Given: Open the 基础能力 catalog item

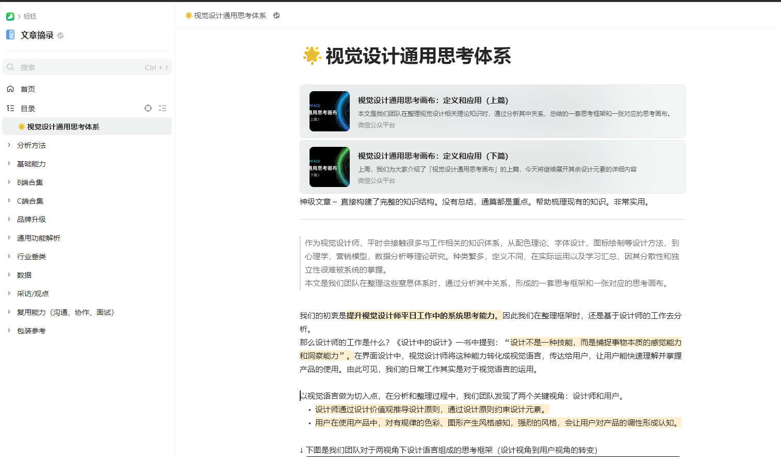Looking at the screenshot, I should click(31, 164).
